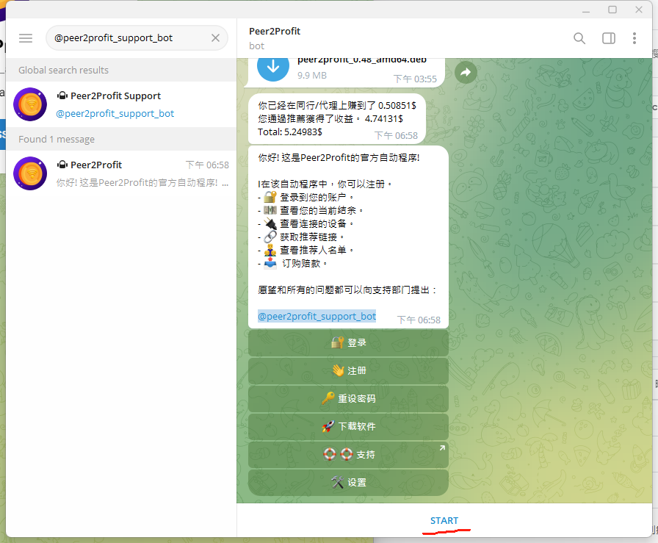Click @peer2profit_support_bot username under Peer2Profit Support
The image size is (658, 543).
(x=115, y=113)
